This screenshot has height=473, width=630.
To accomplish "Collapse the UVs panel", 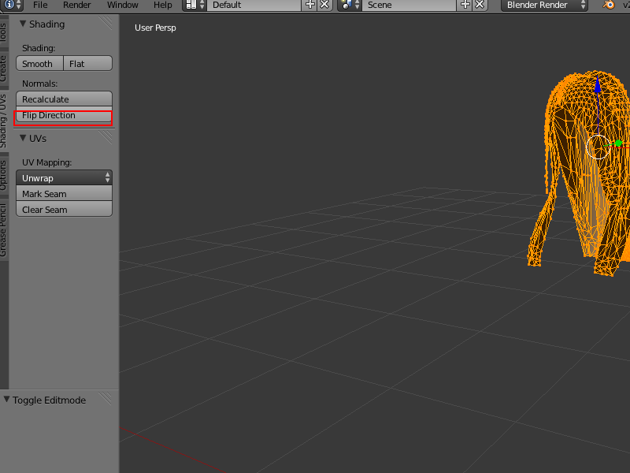I will [x=23, y=139].
